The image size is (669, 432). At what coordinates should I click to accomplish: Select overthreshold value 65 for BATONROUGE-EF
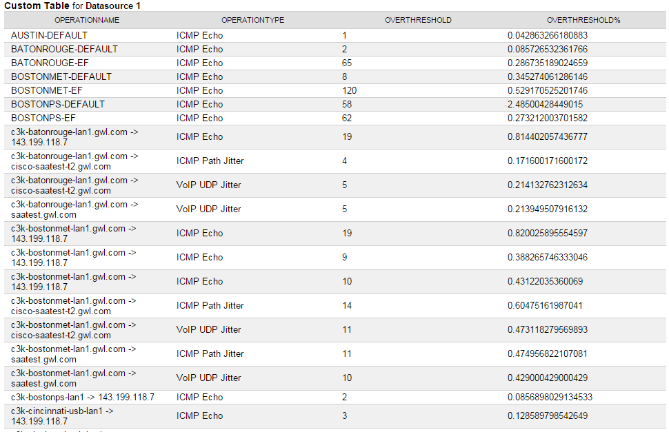pyautogui.click(x=347, y=63)
